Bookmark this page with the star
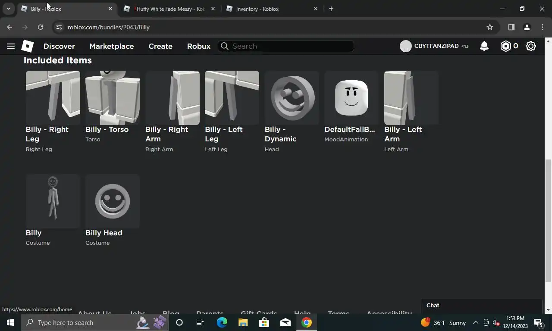The width and height of the screenshot is (552, 331). click(490, 27)
